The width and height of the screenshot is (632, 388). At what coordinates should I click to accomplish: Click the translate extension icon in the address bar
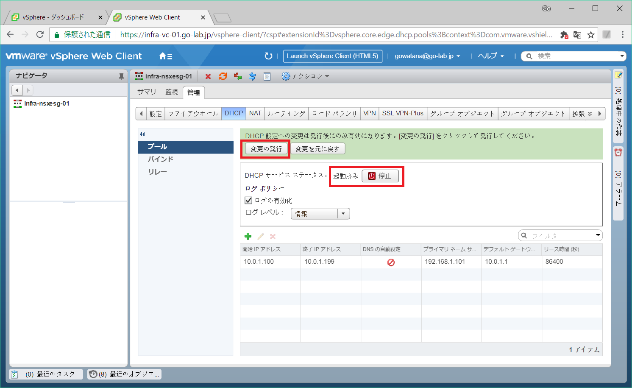pos(577,35)
